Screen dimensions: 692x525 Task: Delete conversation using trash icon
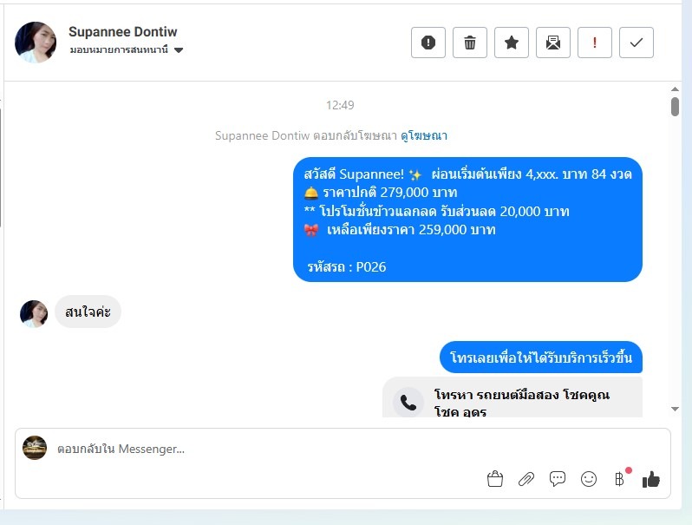tap(470, 43)
